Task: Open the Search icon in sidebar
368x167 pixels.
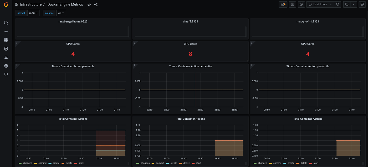Action: (x=6, y=23)
